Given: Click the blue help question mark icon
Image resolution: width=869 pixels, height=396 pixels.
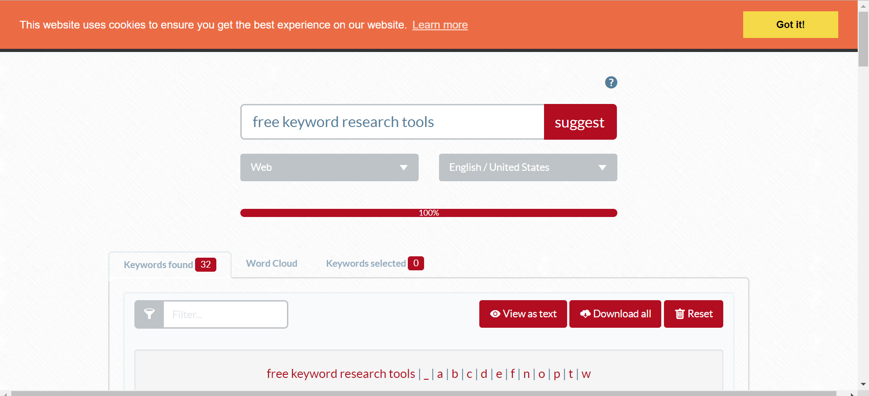Looking at the screenshot, I should click(611, 82).
